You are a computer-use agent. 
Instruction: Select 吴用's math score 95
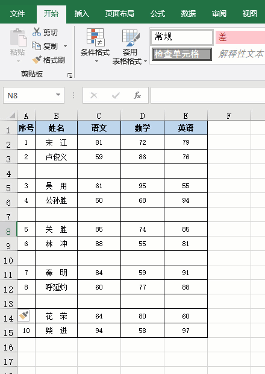tap(142, 186)
